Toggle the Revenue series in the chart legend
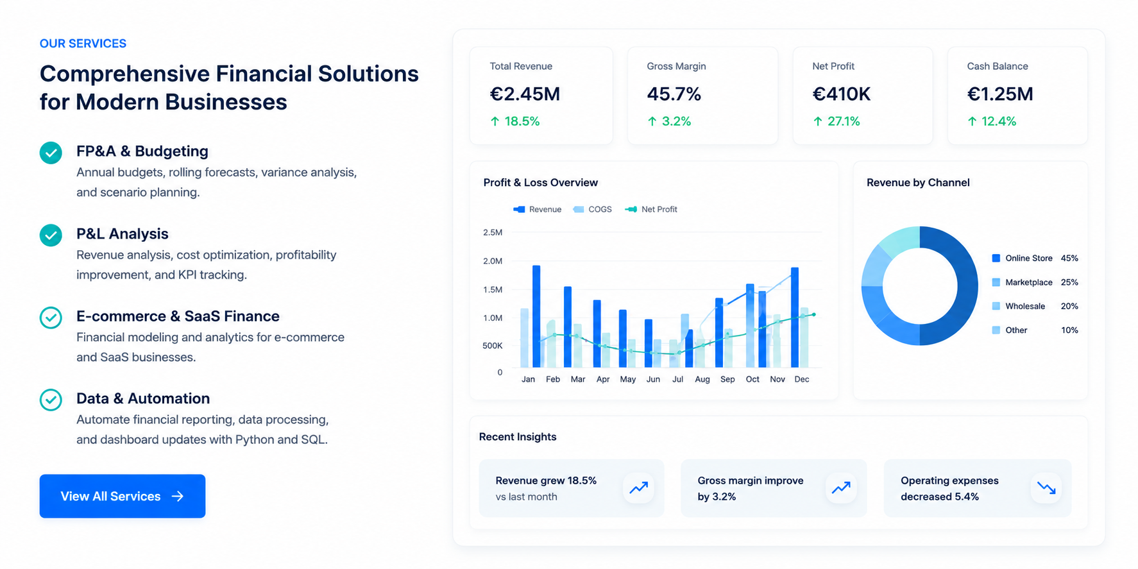 click(x=538, y=209)
